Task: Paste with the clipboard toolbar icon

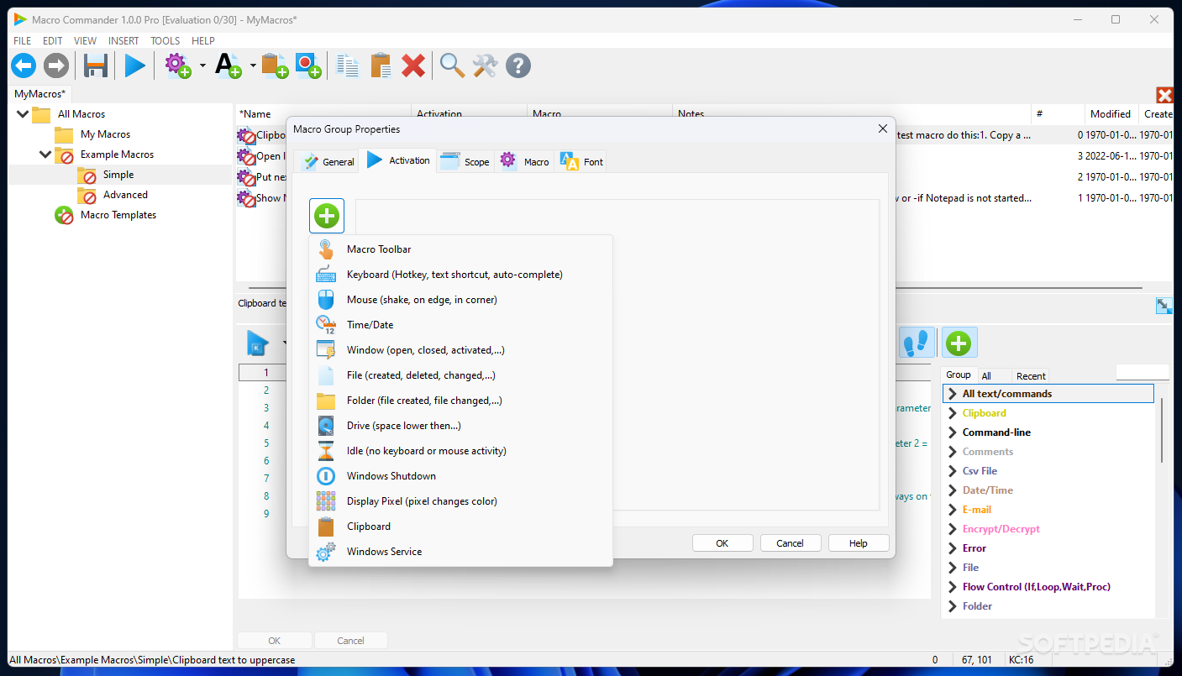Action: tap(381, 66)
